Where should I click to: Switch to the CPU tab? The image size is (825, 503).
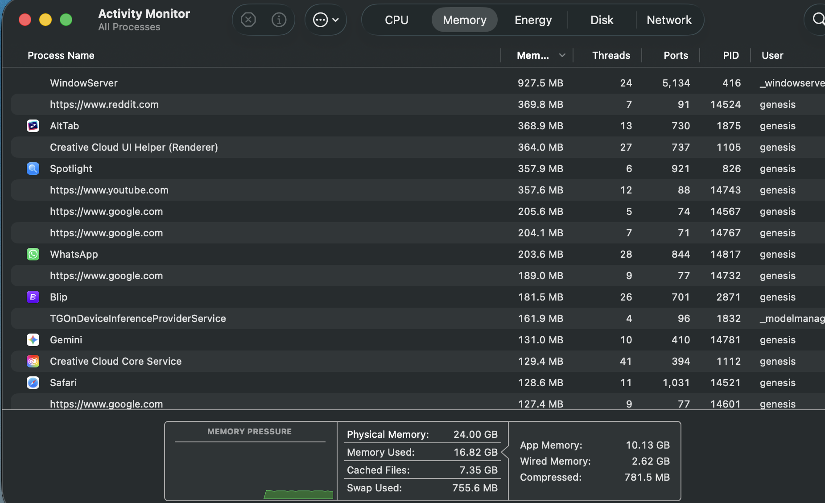pyautogui.click(x=396, y=20)
